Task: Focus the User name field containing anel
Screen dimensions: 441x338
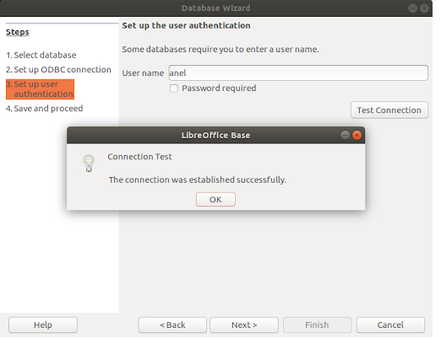Action: click(x=298, y=73)
